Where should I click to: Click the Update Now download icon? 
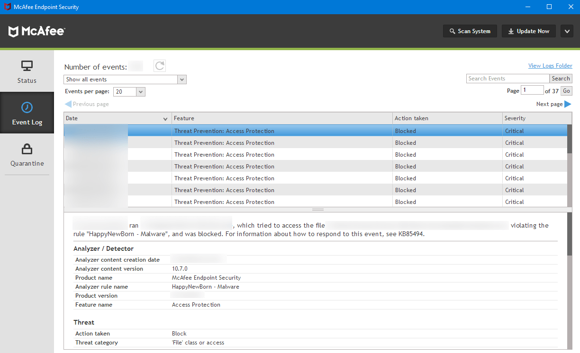(510, 31)
